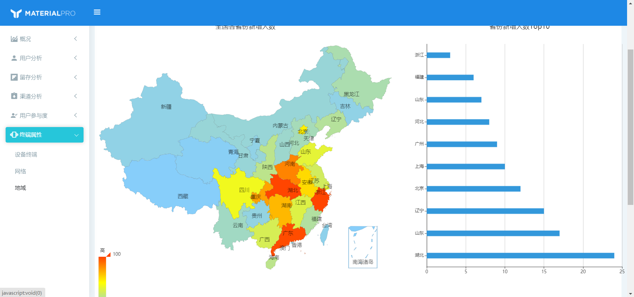Viewport: 634px width, 297px height.
Task: Collapse the 终端属性 menu chevron
Action: coord(76,135)
